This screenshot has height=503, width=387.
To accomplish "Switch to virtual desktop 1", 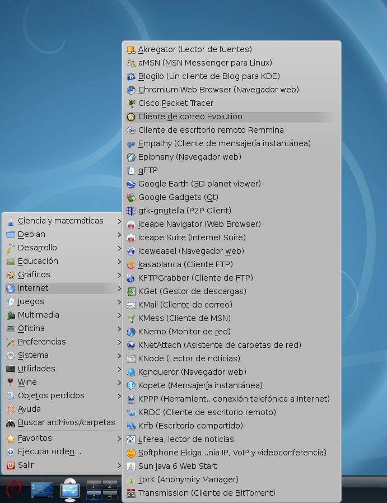I will (x=94, y=485).
